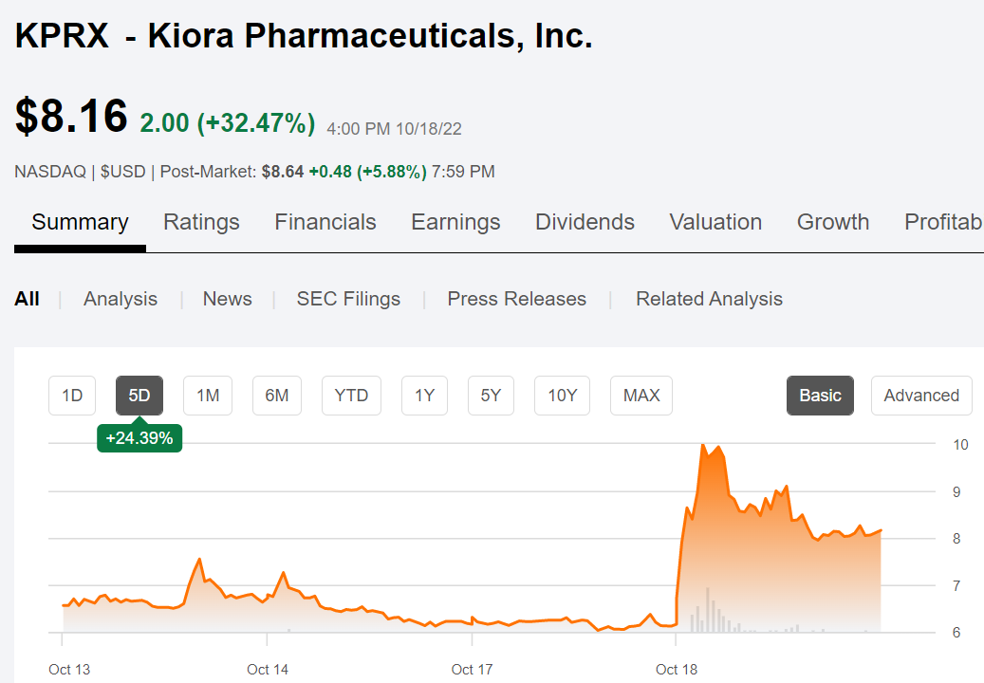984x683 pixels.
Task: Choose the 1Y chart range
Action: 424,396
